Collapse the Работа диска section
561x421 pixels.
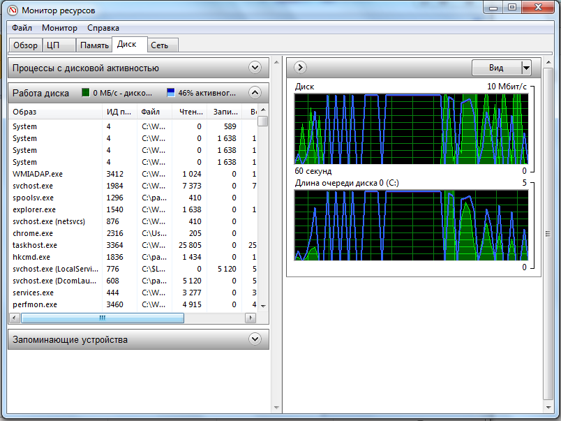(255, 92)
